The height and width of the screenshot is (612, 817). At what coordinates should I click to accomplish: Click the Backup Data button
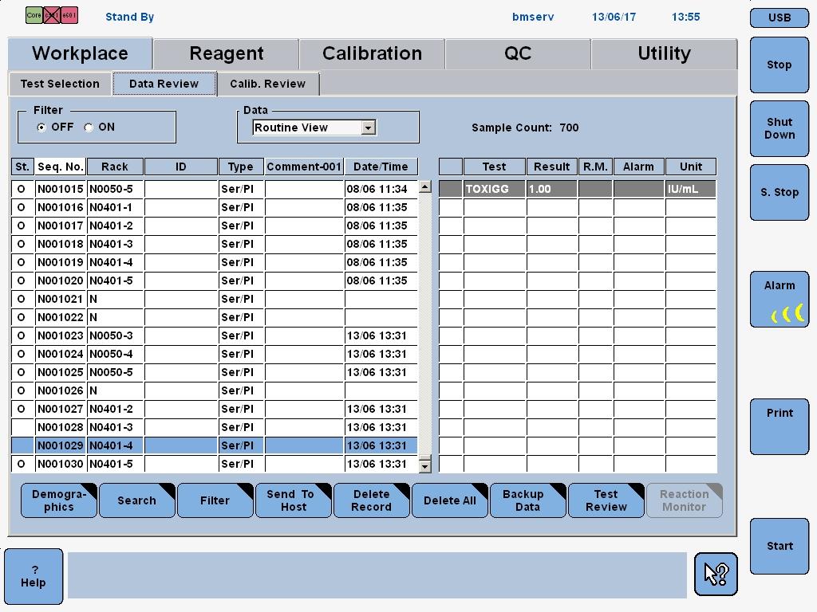point(528,500)
